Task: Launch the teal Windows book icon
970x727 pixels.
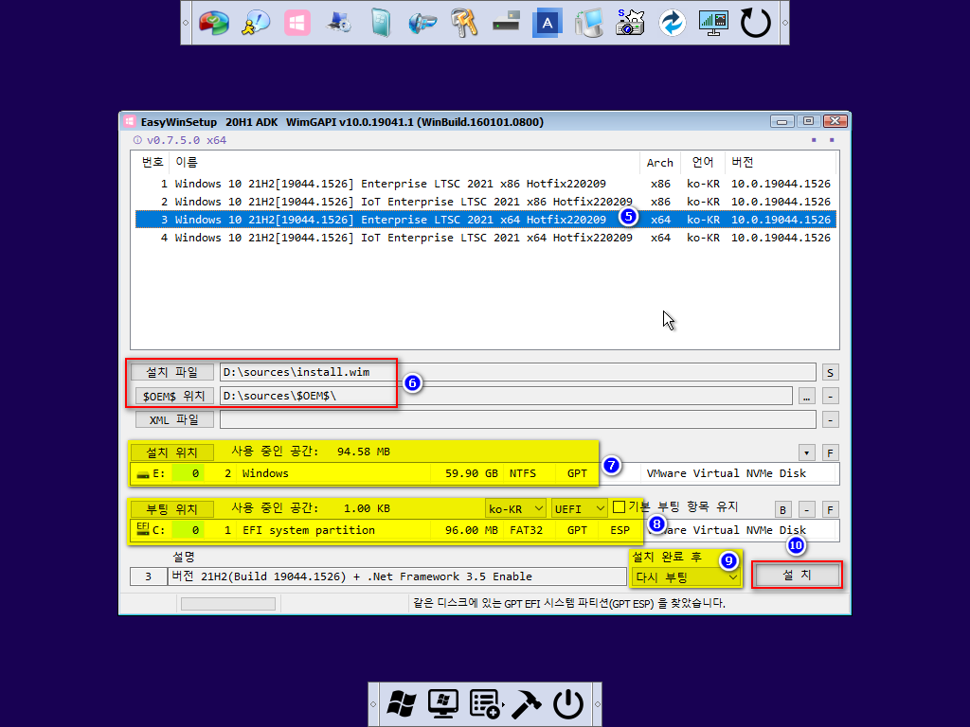Action: 381,23
